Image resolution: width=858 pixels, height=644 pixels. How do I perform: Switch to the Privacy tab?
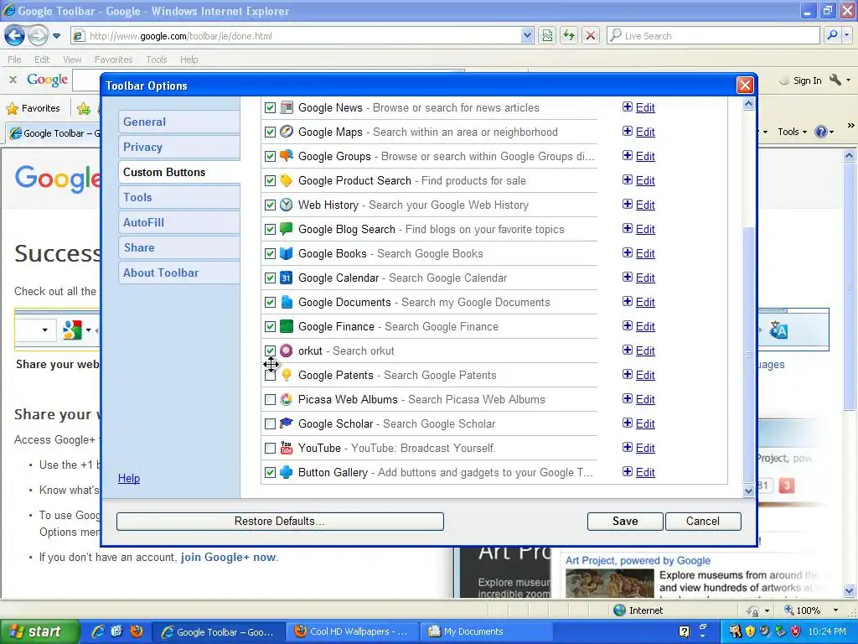(179, 147)
